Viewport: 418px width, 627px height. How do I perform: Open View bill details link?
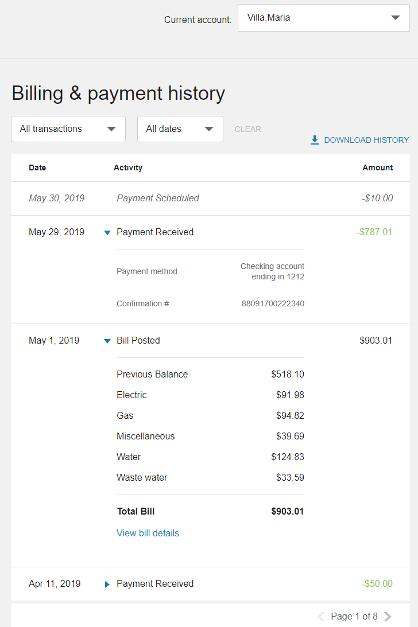tap(148, 533)
